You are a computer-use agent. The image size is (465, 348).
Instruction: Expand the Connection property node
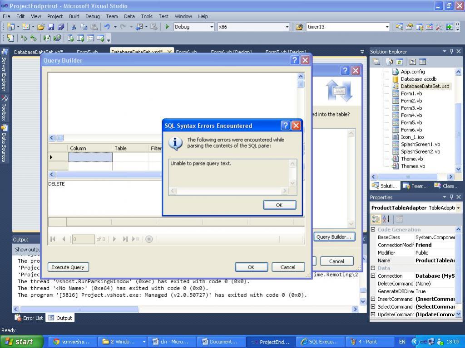[373, 276]
